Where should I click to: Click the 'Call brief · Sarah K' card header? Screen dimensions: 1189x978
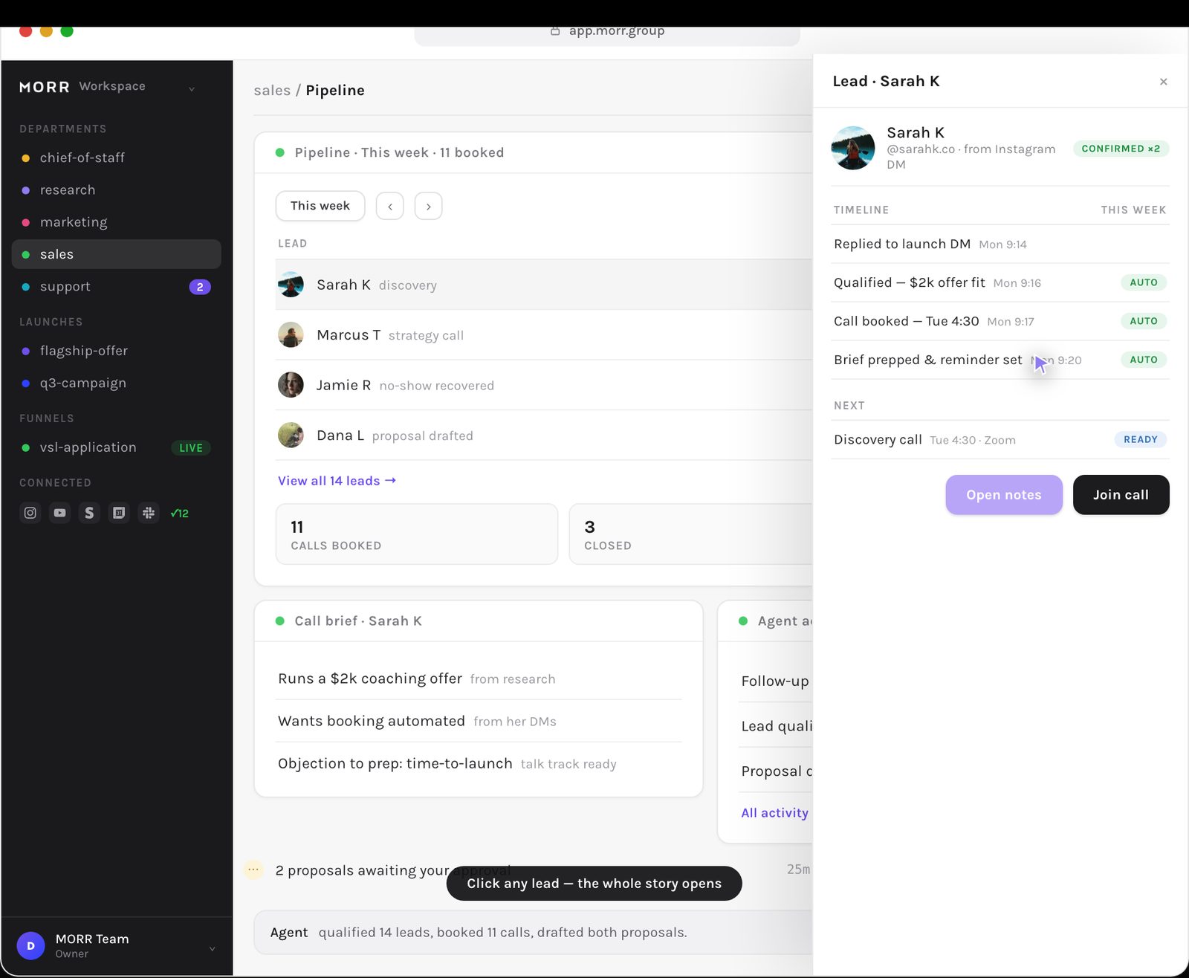(479, 621)
